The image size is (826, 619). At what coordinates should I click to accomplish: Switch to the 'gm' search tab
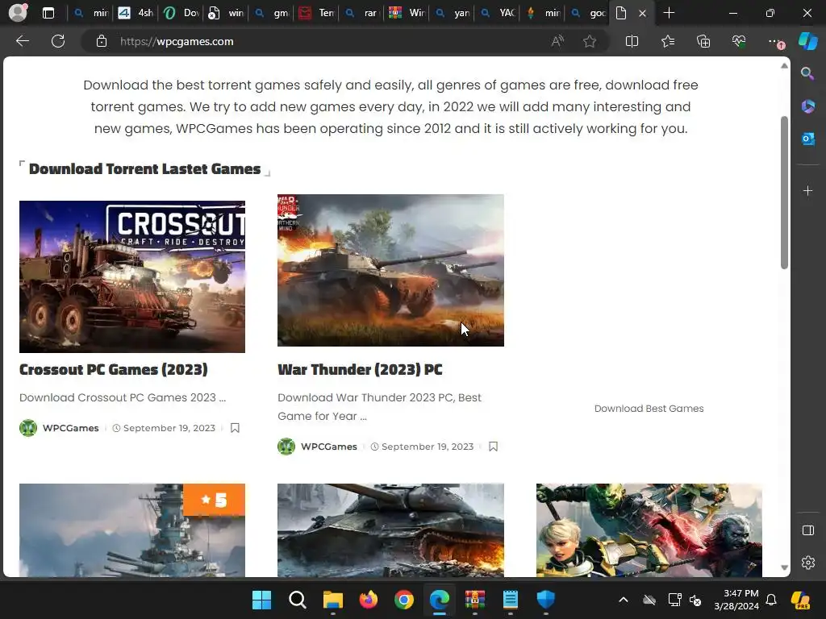[271, 13]
